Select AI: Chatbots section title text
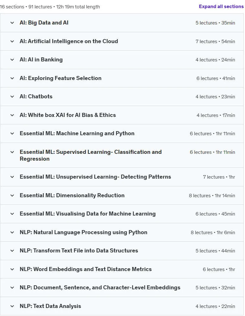 point(36,96)
